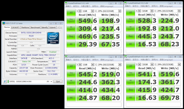Screen dimensions: 184x109
Task: Click the serial number field 'Click or Press F9 to Show'
Action: coord(31,39)
